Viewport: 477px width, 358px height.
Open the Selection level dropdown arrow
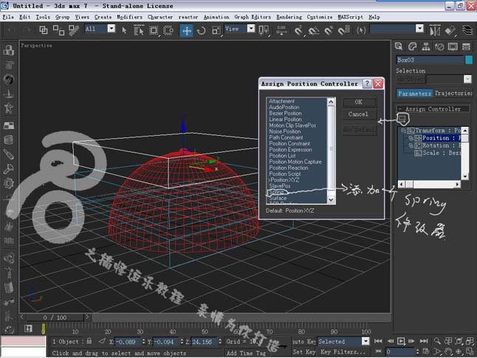coord(467,79)
